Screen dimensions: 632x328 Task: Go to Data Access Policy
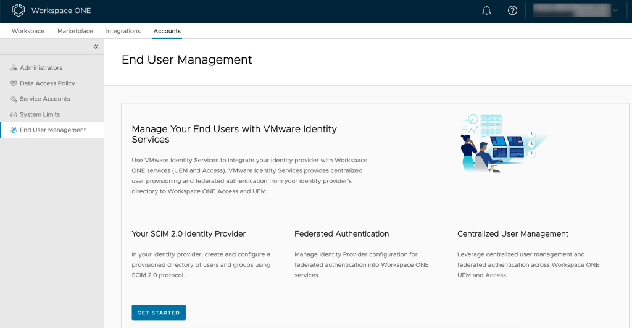pyautogui.click(x=47, y=83)
